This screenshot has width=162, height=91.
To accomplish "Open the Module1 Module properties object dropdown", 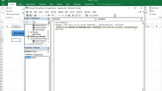I will click(48, 52).
